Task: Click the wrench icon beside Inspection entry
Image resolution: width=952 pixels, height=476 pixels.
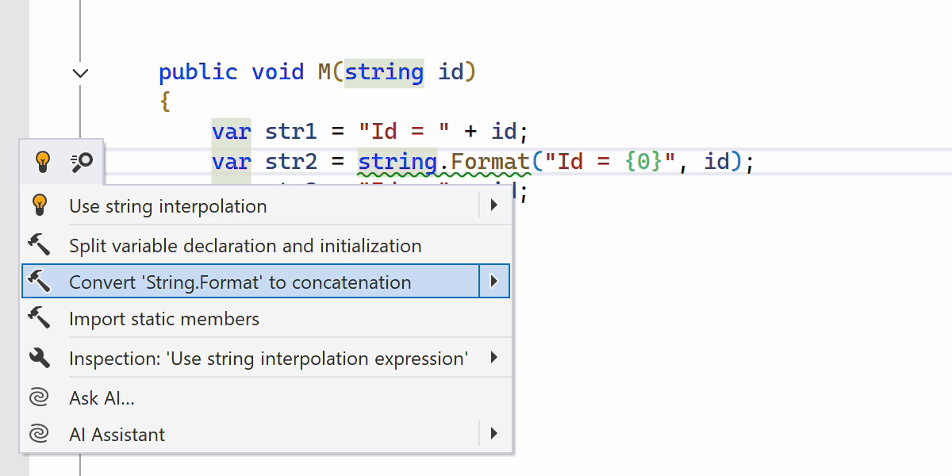Action: tap(39, 358)
